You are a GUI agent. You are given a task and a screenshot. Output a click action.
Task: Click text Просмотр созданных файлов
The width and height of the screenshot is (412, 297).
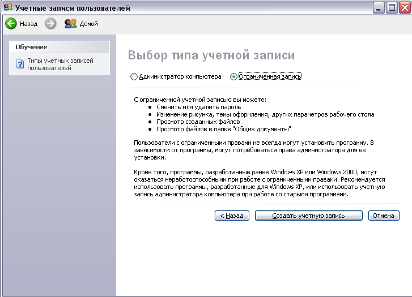click(198, 122)
